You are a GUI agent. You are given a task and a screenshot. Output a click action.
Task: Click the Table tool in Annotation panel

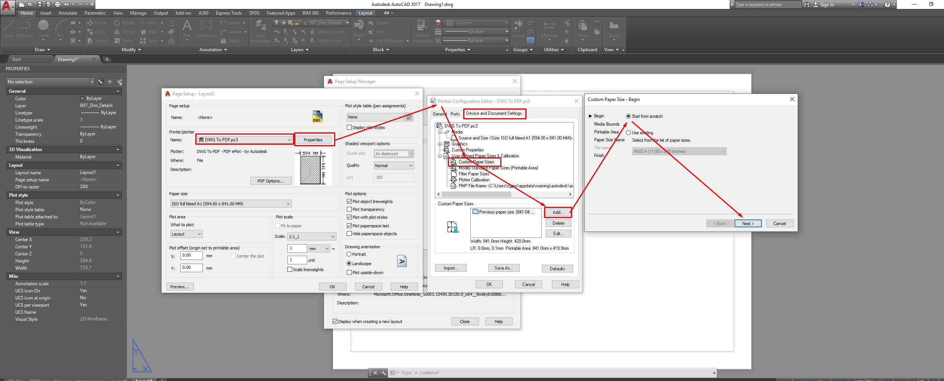pos(230,41)
